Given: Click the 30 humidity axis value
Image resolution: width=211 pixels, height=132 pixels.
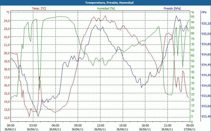Looking at the screenshot, I should coord(193,89).
